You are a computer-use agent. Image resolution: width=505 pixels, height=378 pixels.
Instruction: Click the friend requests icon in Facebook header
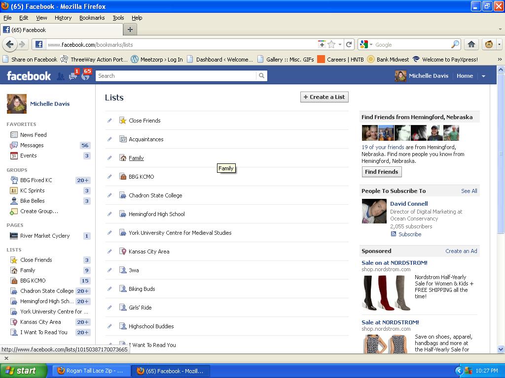pyautogui.click(x=60, y=76)
